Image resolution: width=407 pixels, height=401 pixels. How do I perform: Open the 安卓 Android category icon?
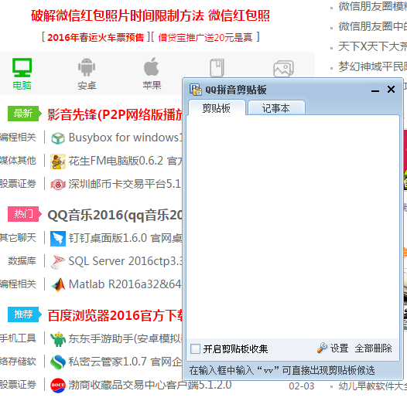[x=87, y=67]
